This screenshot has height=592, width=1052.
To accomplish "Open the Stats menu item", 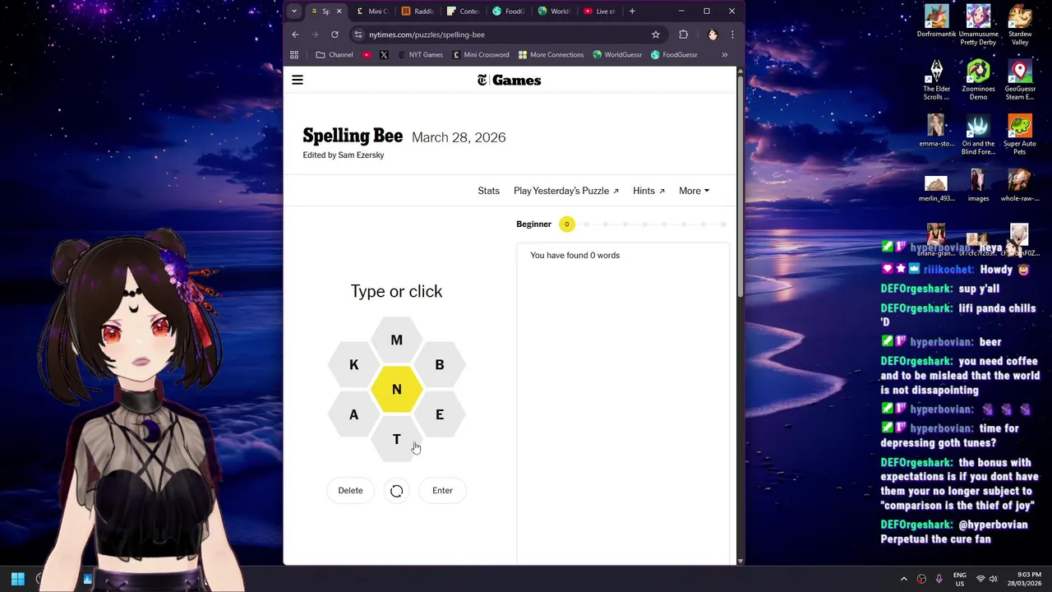I will 488,191.
